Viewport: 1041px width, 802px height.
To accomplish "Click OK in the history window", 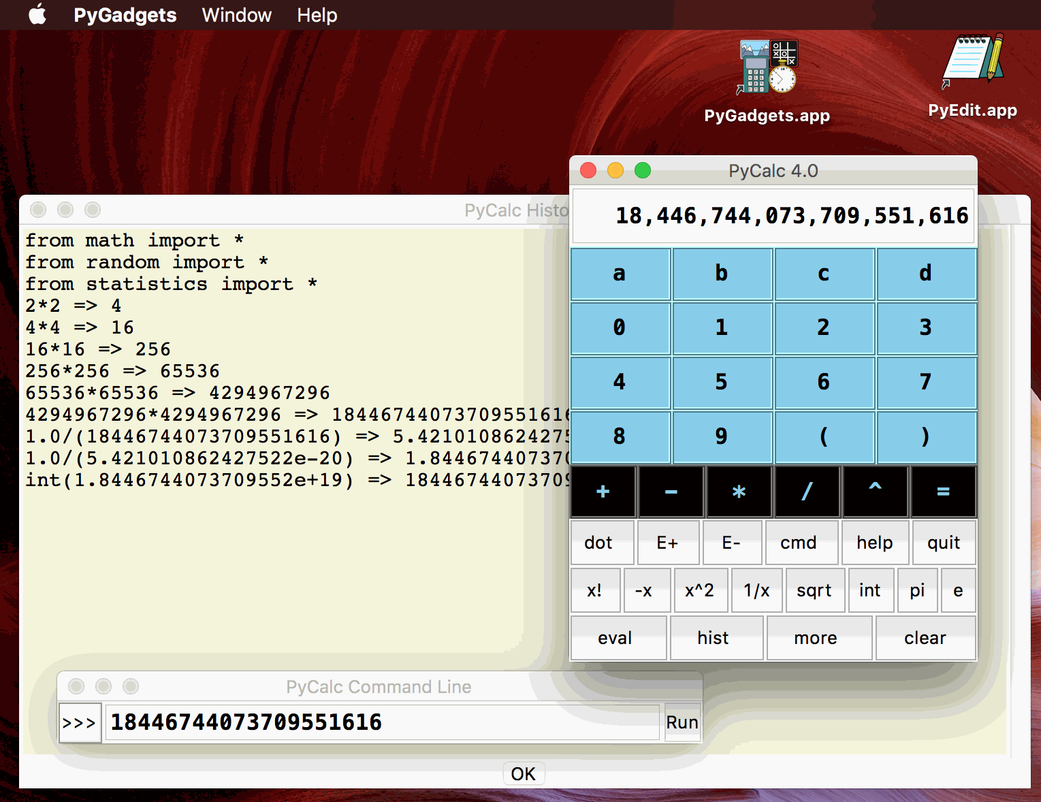I will pos(523,774).
